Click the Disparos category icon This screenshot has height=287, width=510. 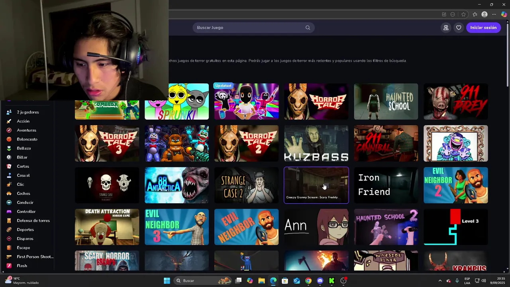click(x=9, y=239)
